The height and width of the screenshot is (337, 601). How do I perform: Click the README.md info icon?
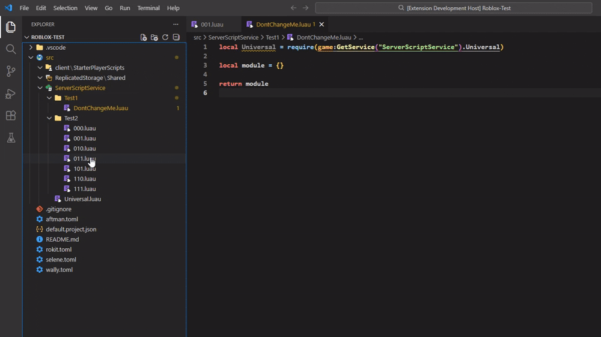[x=40, y=239]
